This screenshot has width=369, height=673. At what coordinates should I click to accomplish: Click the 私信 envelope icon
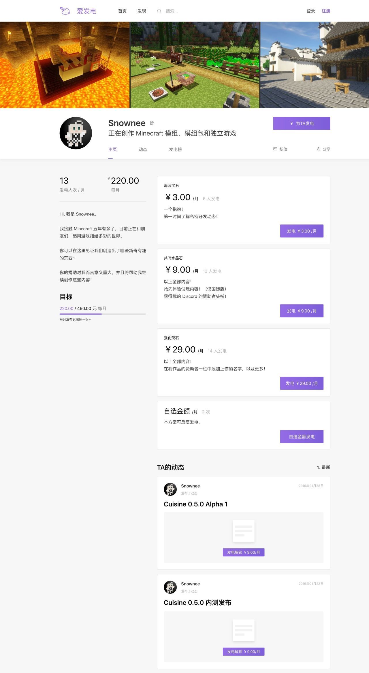pyautogui.click(x=275, y=149)
